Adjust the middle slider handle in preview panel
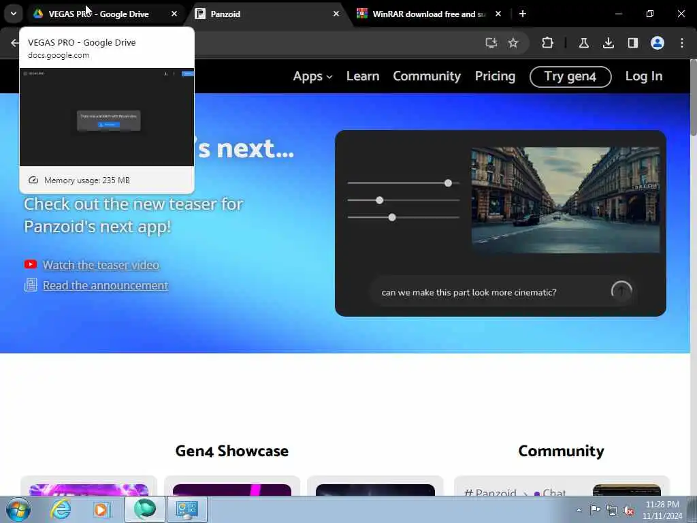This screenshot has width=697, height=523. point(379,200)
